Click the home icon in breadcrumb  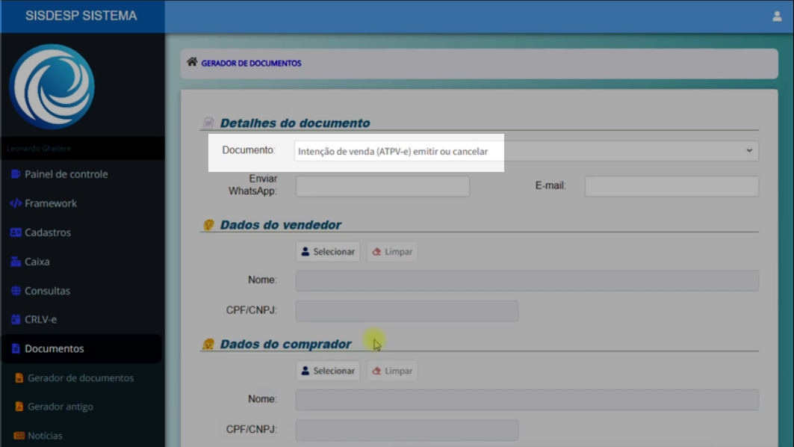coord(192,63)
